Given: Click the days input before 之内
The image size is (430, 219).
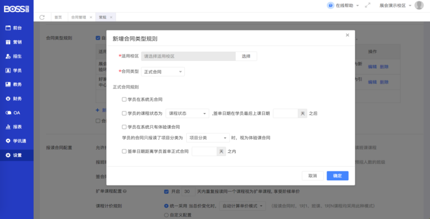Looking at the screenshot, I should tap(205, 151).
